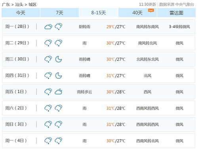Select the 周三（30日） date label
198x149 pixels.
17,59
